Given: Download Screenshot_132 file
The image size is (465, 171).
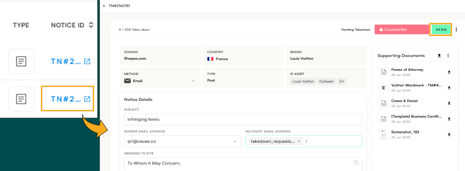Looking at the screenshot, I should (449, 134).
